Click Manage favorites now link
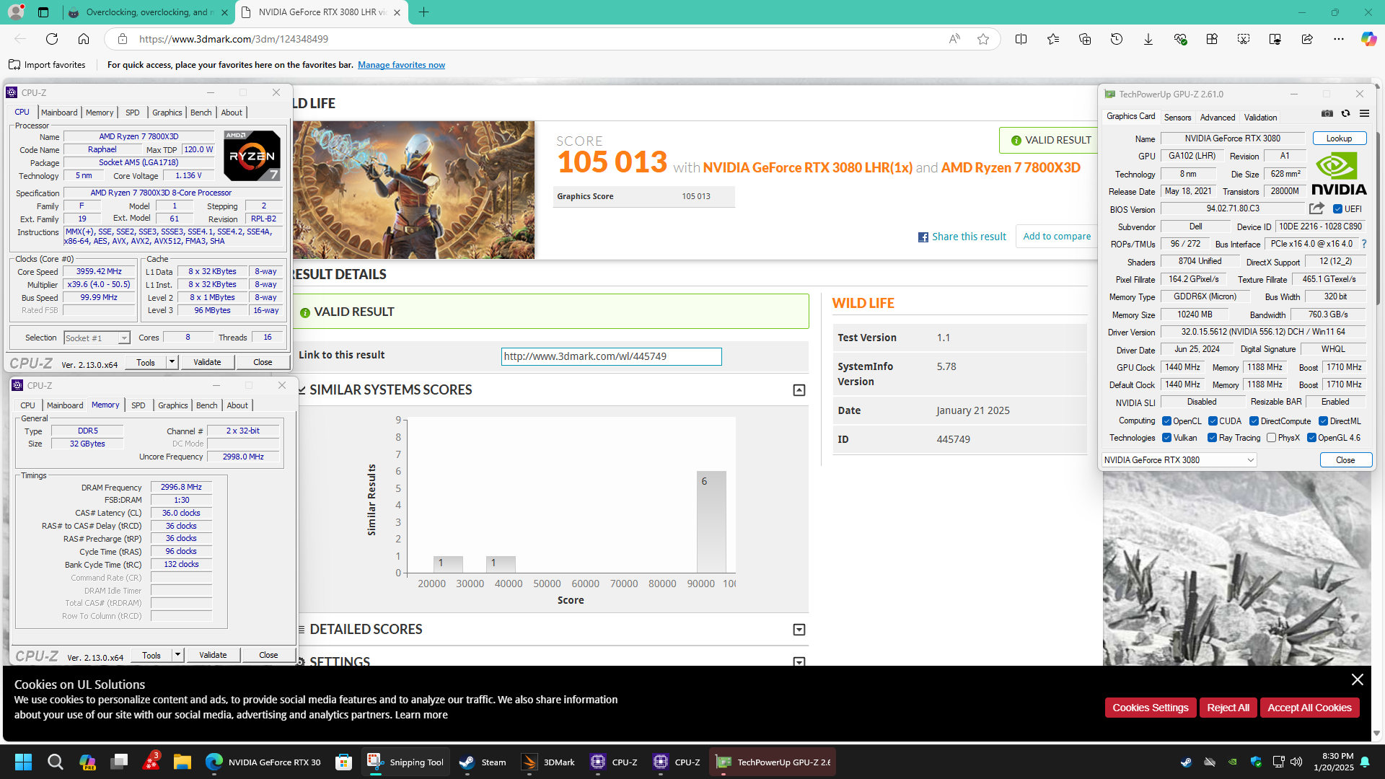 click(401, 65)
